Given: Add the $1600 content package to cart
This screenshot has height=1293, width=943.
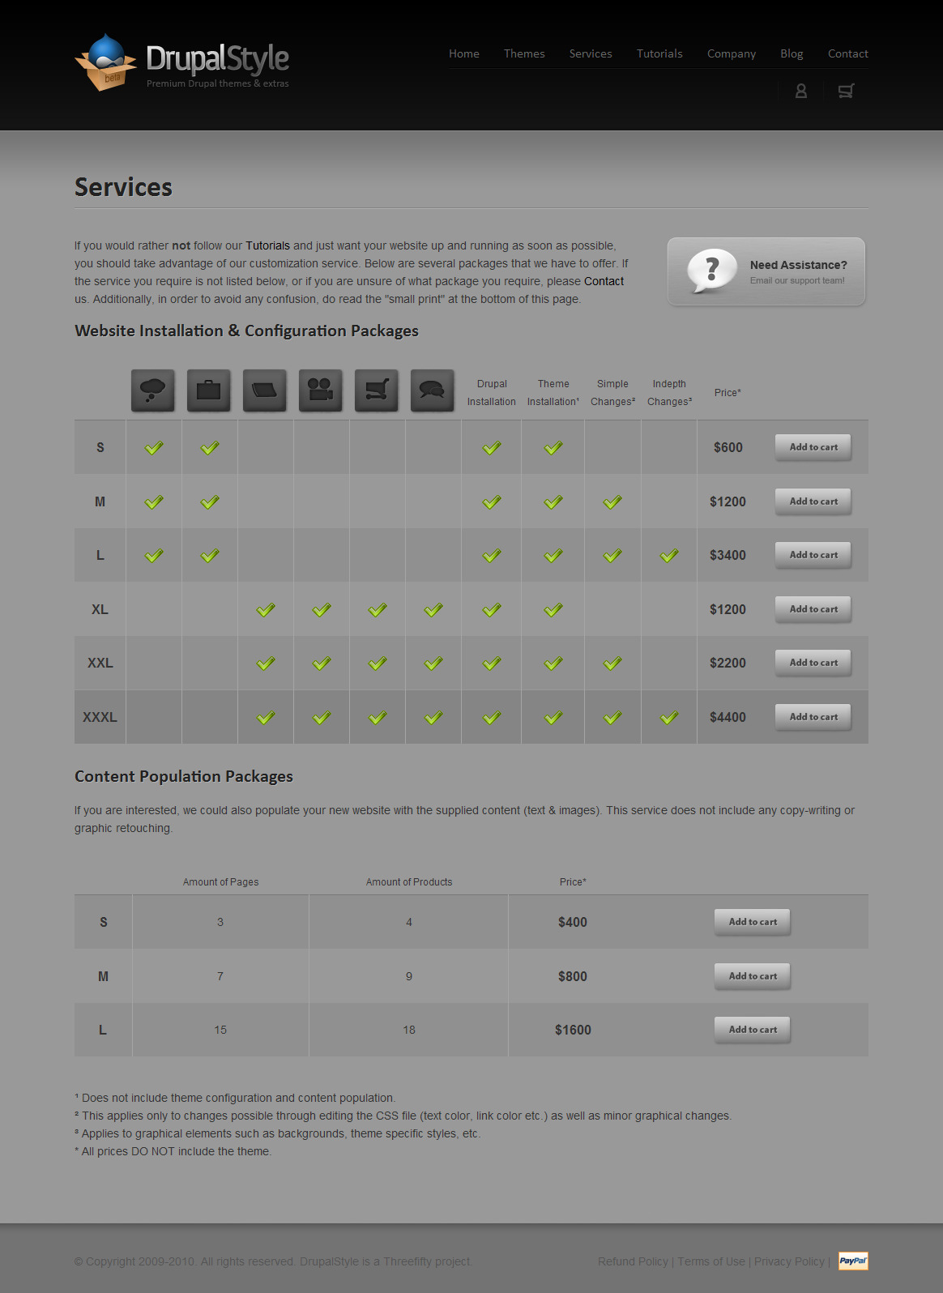Looking at the screenshot, I should click(x=753, y=1030).
